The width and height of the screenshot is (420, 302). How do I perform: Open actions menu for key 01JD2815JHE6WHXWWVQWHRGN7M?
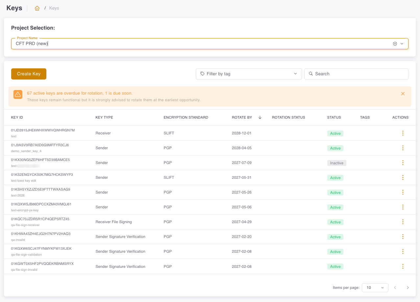point(403,133)
